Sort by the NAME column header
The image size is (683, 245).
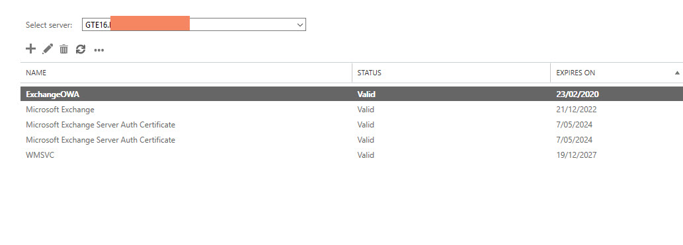pyautogui.click(x=36, y=73)
